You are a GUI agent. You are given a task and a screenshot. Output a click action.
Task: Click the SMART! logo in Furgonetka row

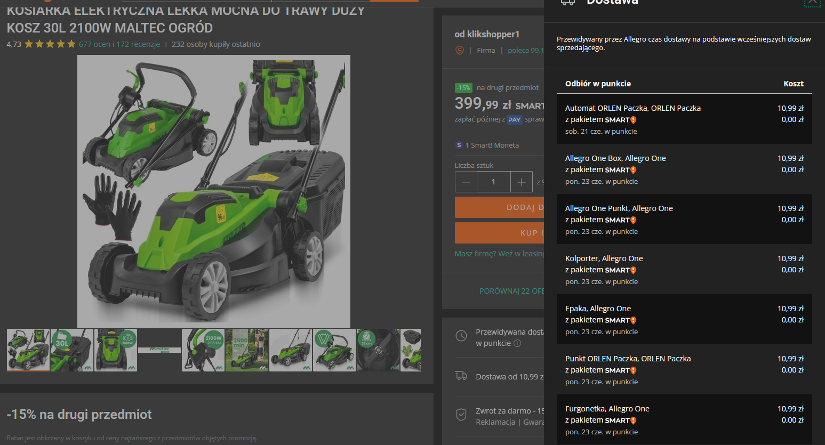(x=621, y=420)
